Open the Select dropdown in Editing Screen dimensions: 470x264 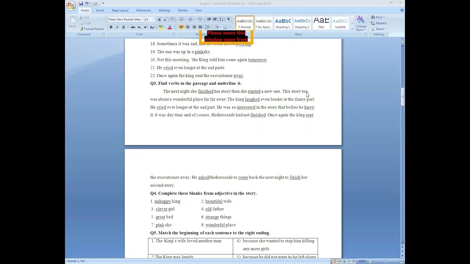378,29
